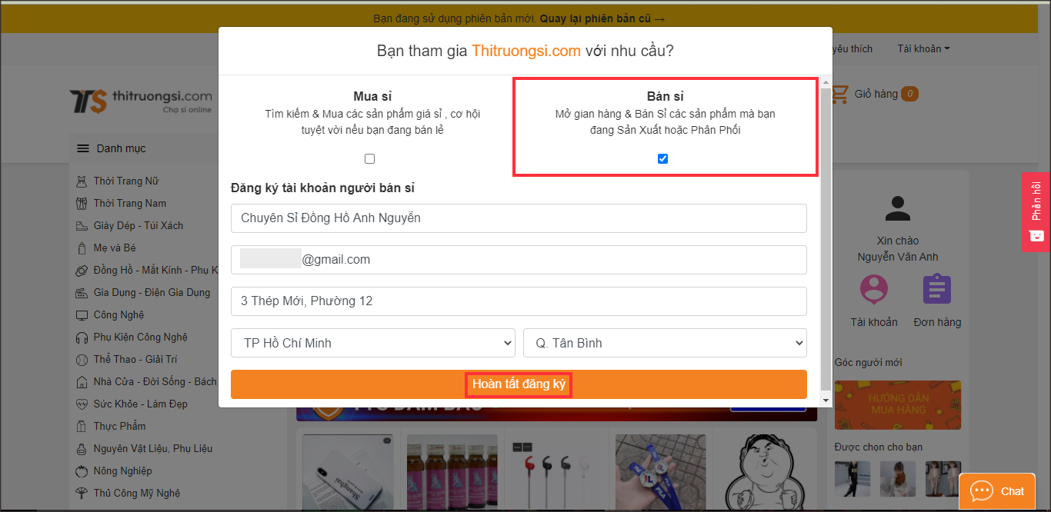Open the TP Hồ Chí Minh city dropdown
The image size is (1051, 512).
click(373, 343)
